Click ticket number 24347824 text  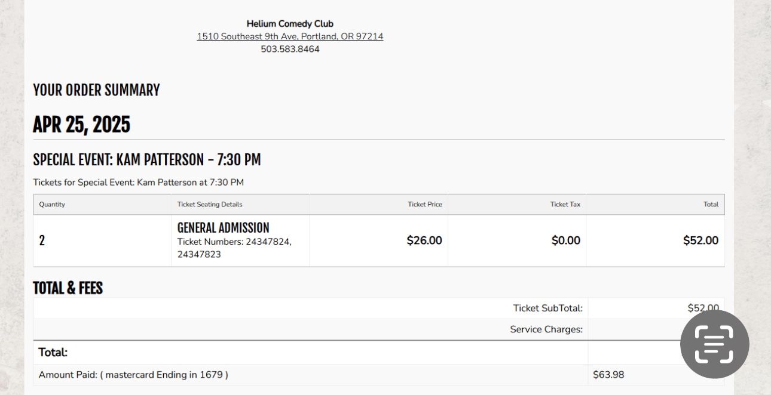click(268, 242)
